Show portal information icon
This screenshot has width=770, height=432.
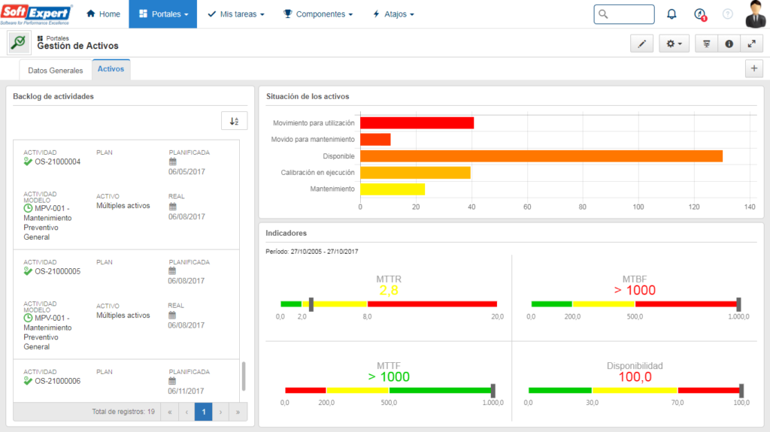click(x=729, y=44)
